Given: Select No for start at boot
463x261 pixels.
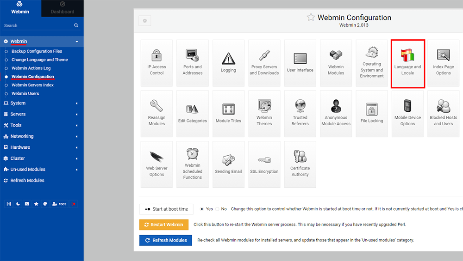Looking at the screenshot, I should [217, 209].
